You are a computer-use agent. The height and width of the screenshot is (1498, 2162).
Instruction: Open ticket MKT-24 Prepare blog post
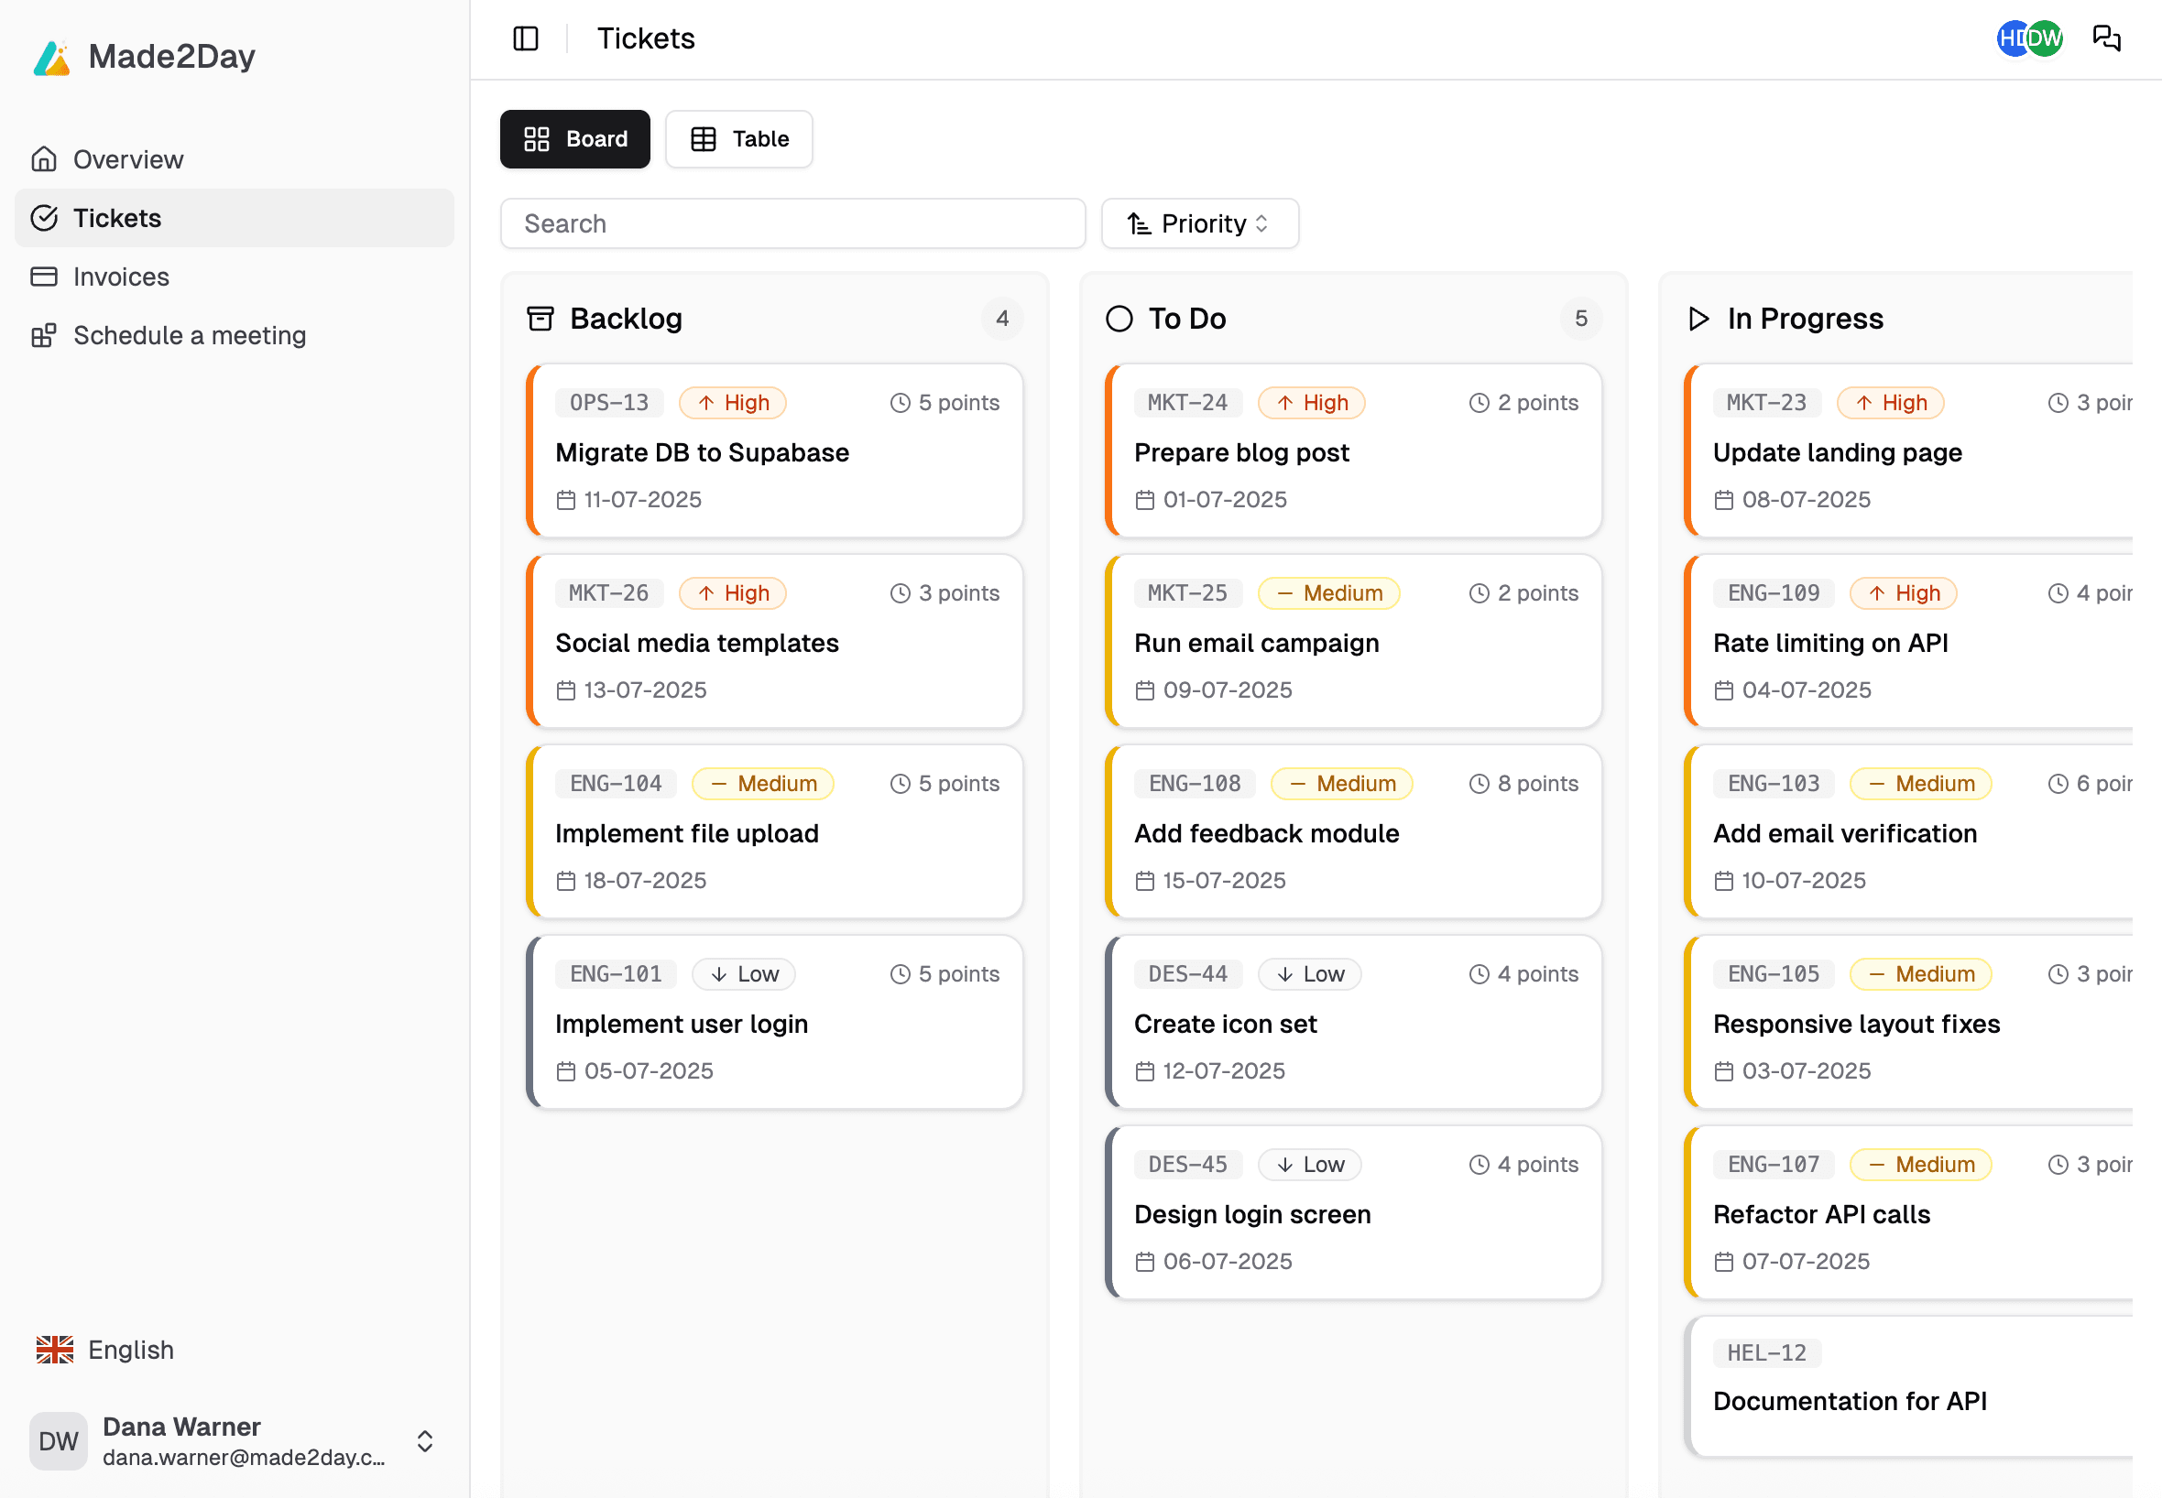1352,451
